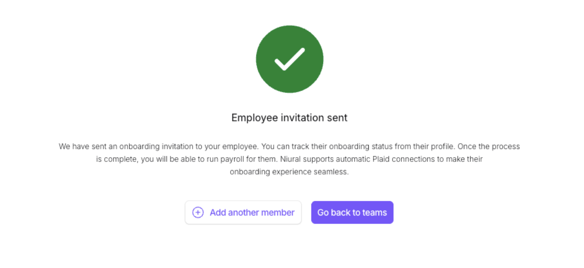Click the green success checkmark icon
This screenshot has height=268, width=584.
[290, 59]
